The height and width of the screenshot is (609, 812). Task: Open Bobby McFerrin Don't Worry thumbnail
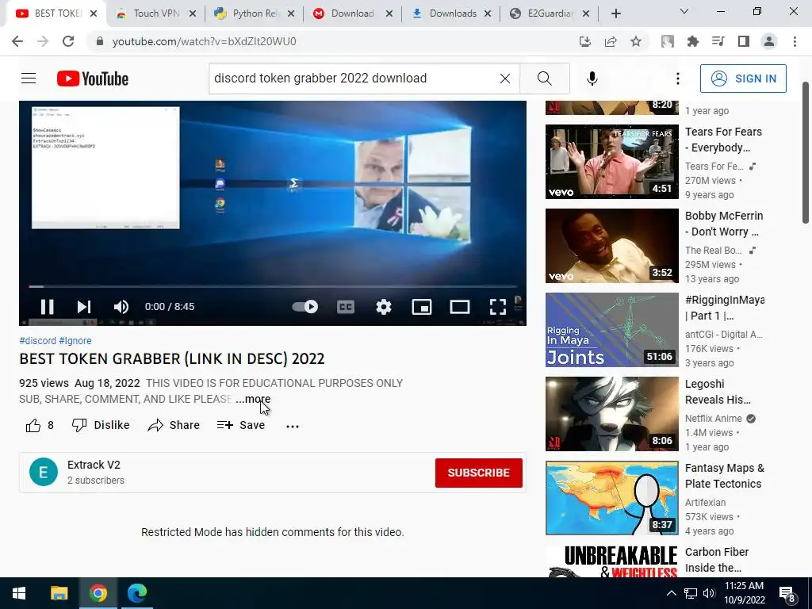click(611, 246)
